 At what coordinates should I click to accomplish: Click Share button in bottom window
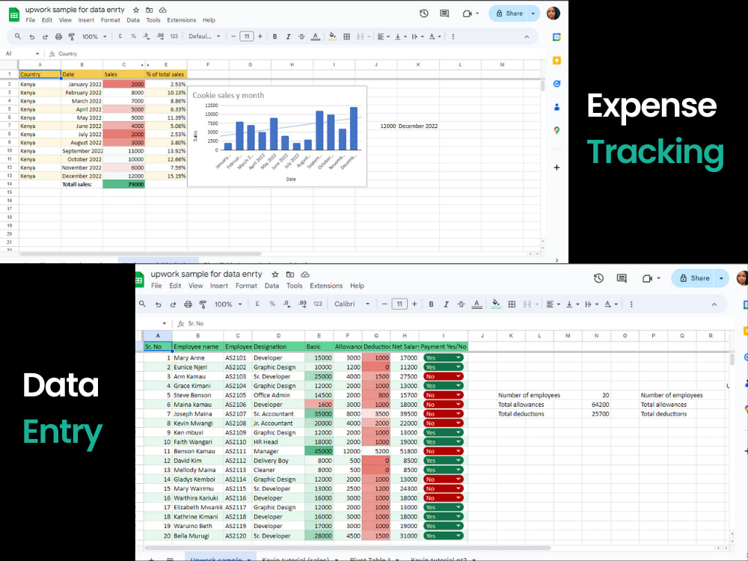[694, 278]
